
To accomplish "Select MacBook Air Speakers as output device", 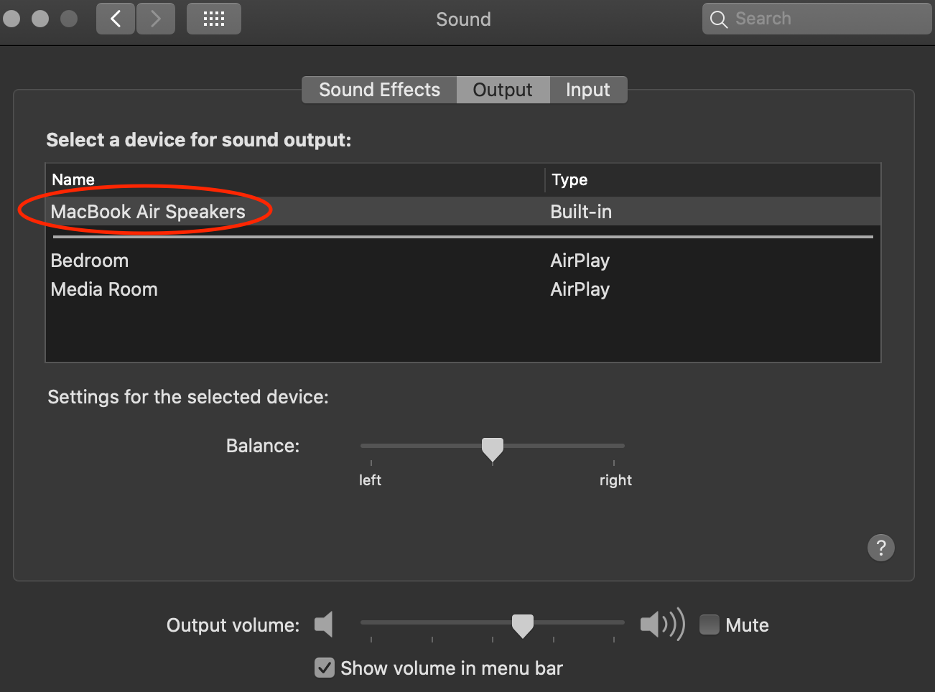I will (147, 211).
